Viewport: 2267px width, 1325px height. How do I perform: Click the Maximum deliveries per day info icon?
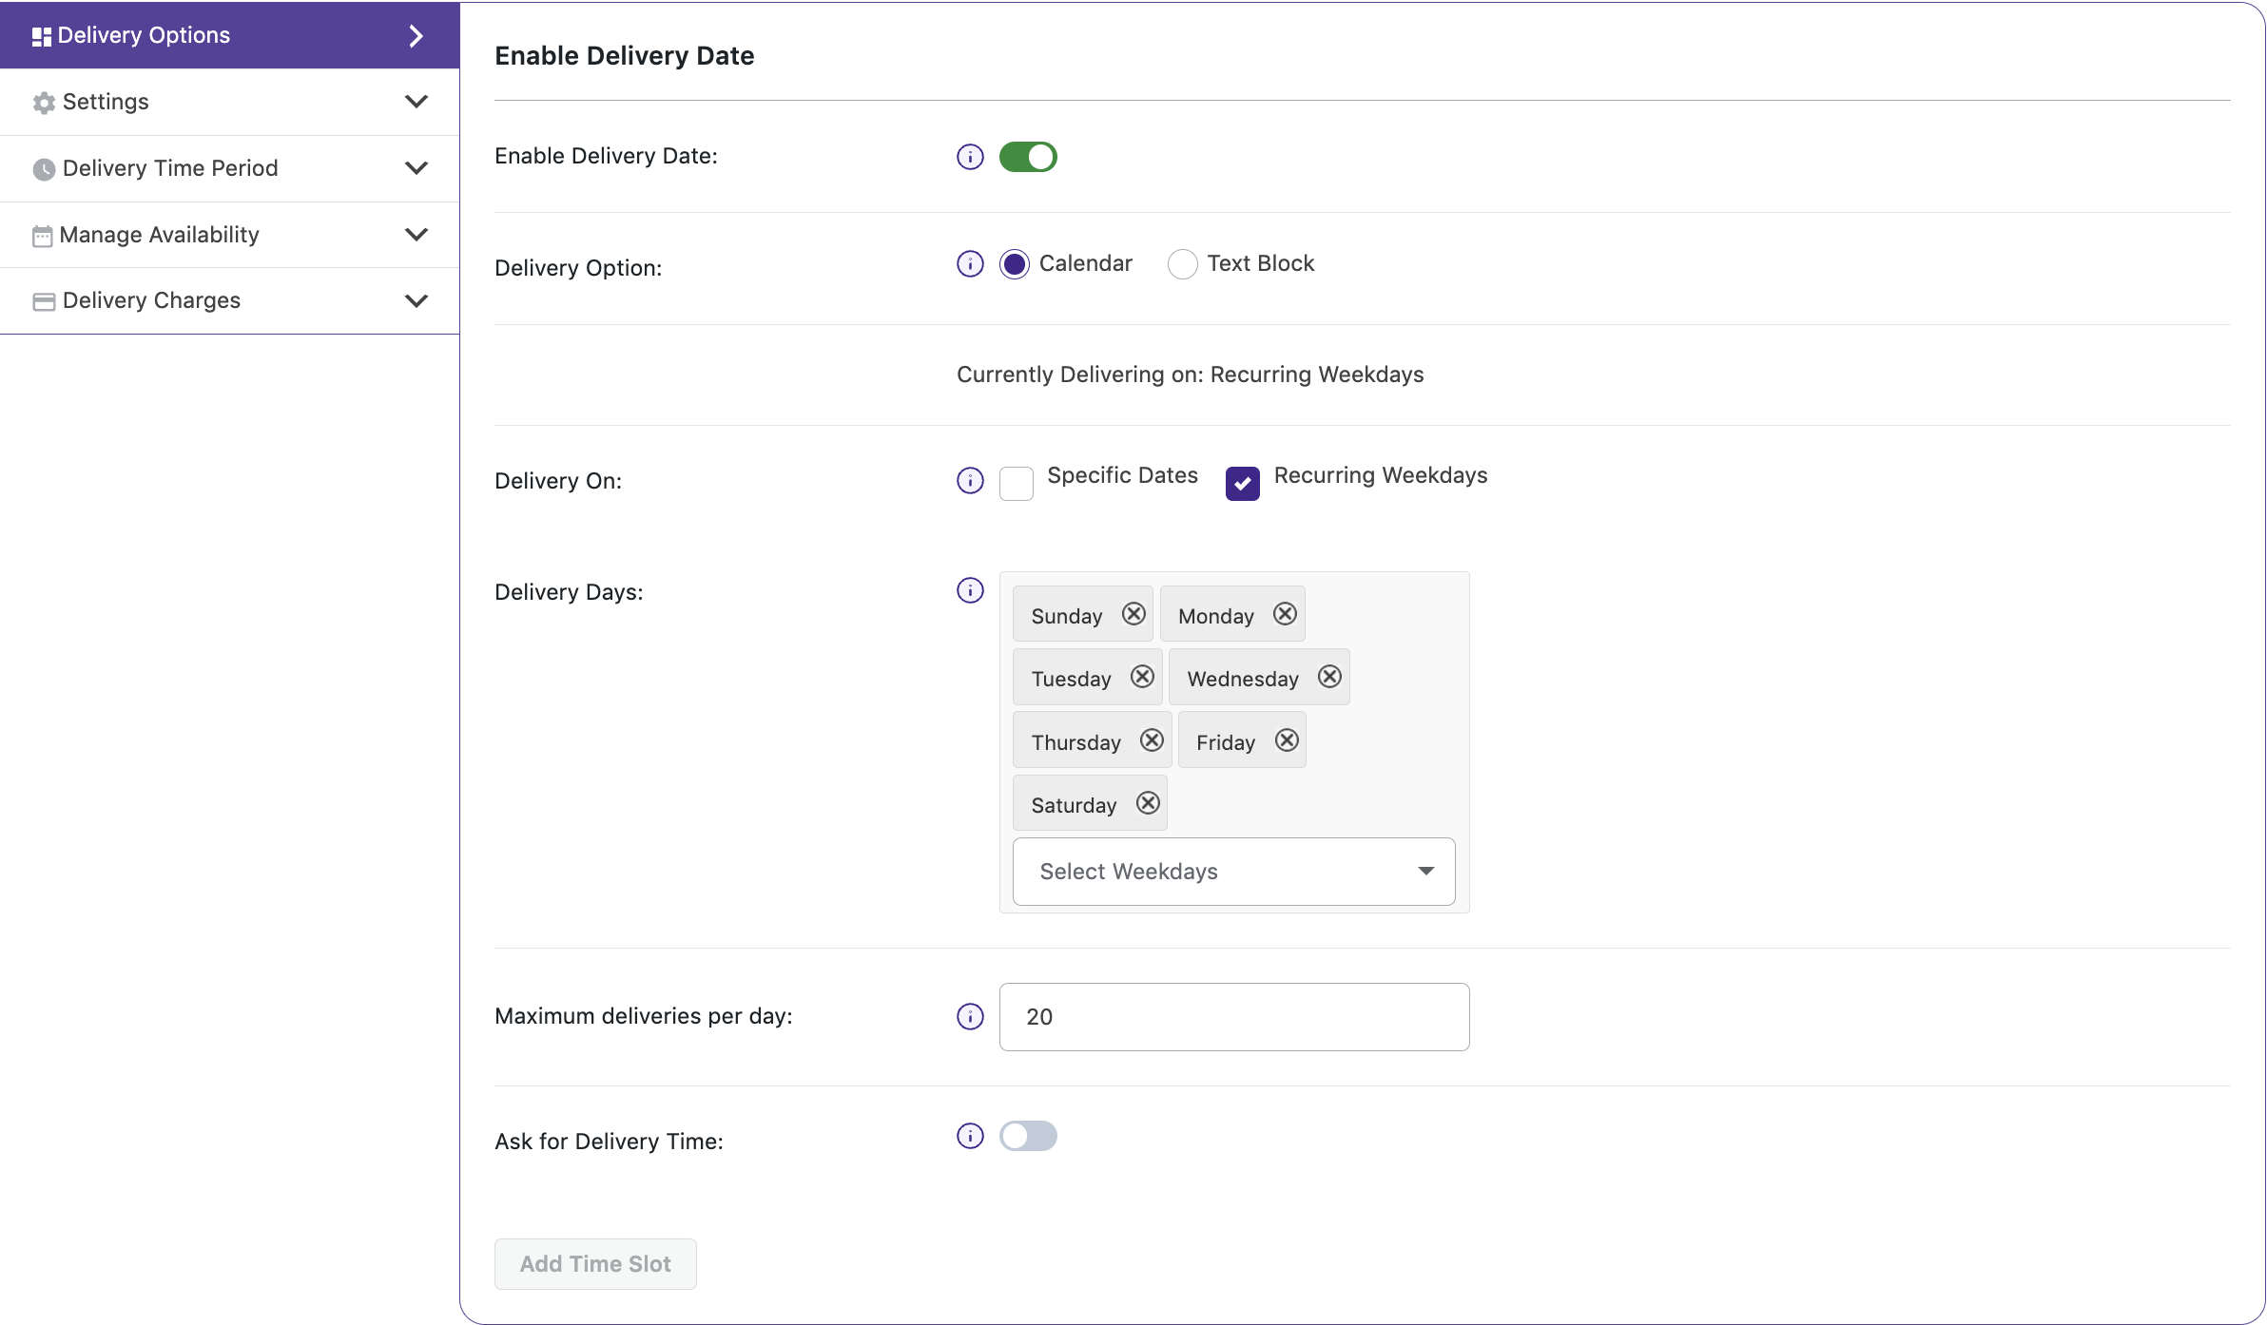pyautogui.click(x=969, y=1016)
